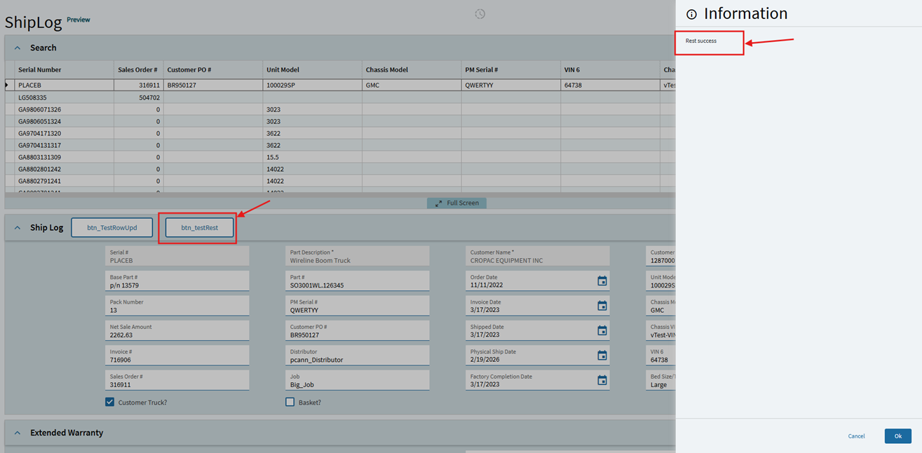Click the GMC Chassis Model grid cell
The width and height of the screenshot is (922, 453).
tap(412, 86)
